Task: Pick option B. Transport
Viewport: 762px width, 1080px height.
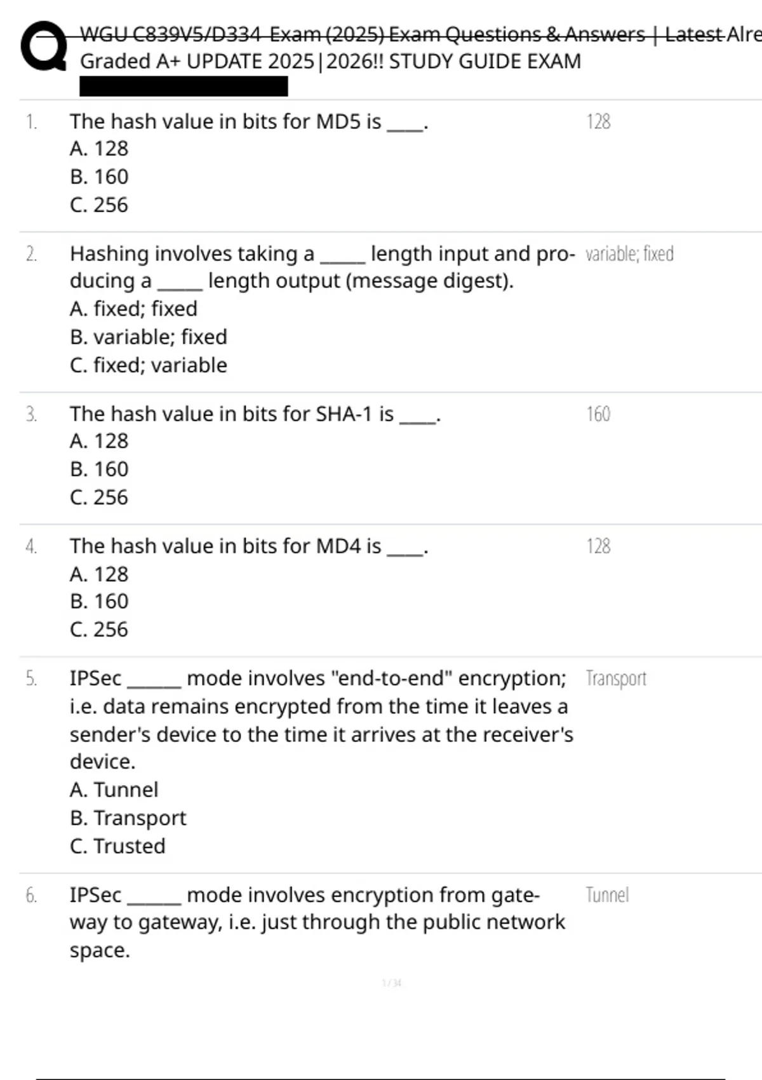Action: click(x=128, y=818)
